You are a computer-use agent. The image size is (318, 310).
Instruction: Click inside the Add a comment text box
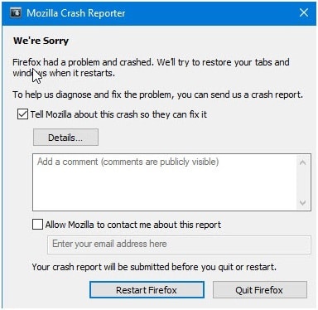tap(165, 182)
